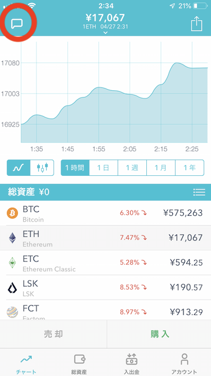
Task: Select the 1年 time range
Action: pos(190,168)
